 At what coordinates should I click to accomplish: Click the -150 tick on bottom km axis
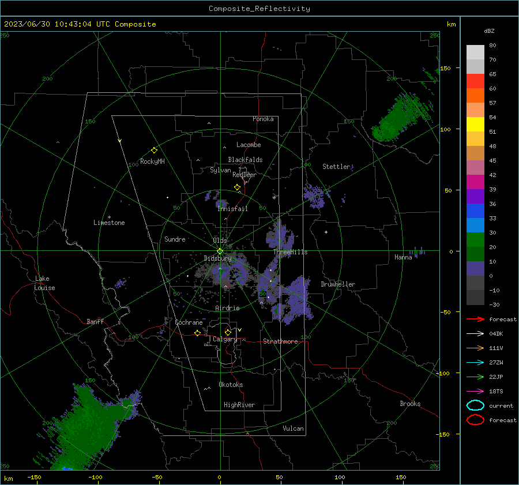click(x=34, y=477)
